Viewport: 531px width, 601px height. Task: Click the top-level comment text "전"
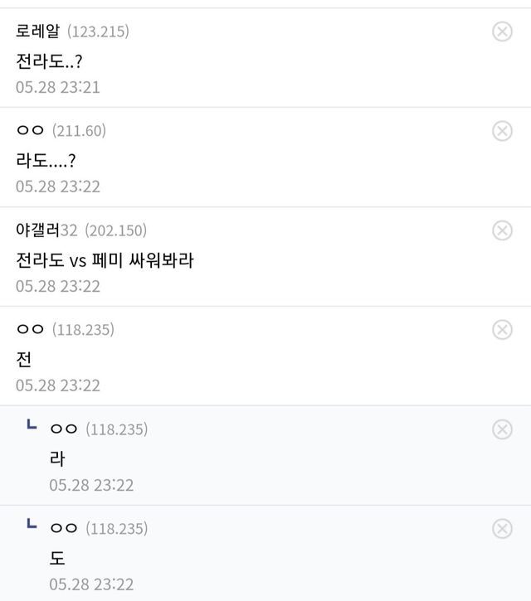[24, 360]
